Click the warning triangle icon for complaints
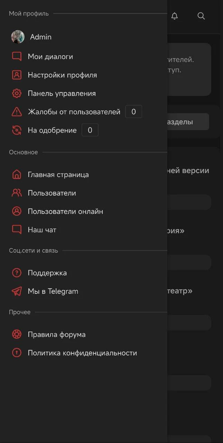223x443 pixels. tap(17, 112)
